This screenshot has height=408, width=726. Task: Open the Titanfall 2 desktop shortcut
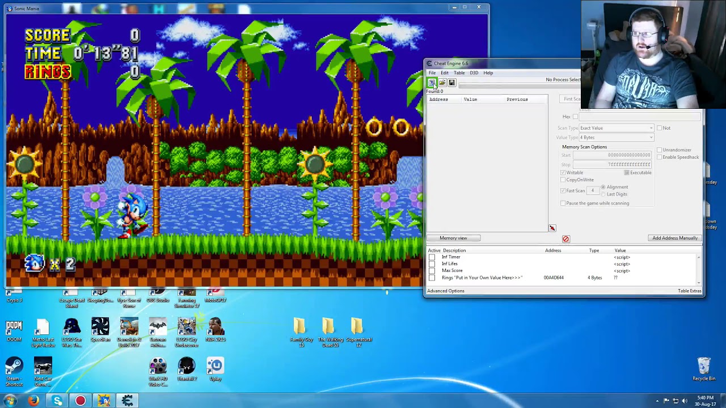coord(187,370)
